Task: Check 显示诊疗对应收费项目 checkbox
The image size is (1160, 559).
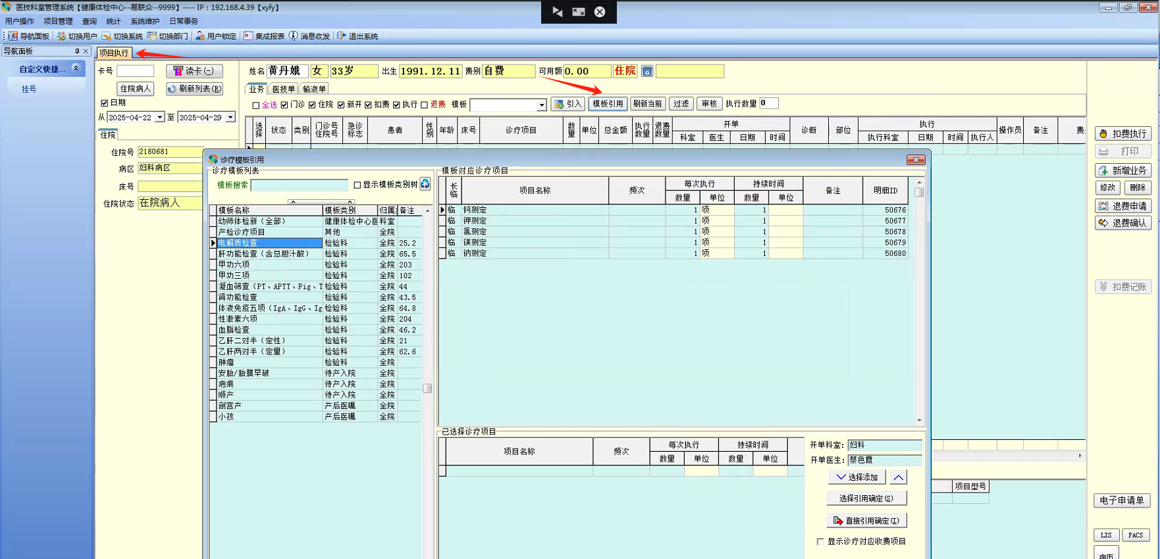Action: 820,541
